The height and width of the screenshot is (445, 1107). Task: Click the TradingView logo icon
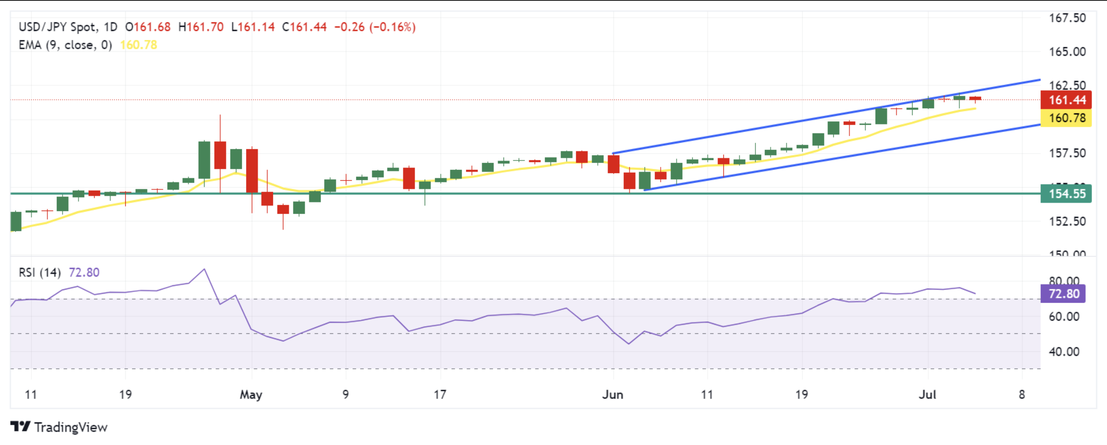(20, 427)
